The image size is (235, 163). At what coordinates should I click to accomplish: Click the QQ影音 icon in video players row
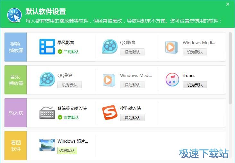click(x=110, y=46)
